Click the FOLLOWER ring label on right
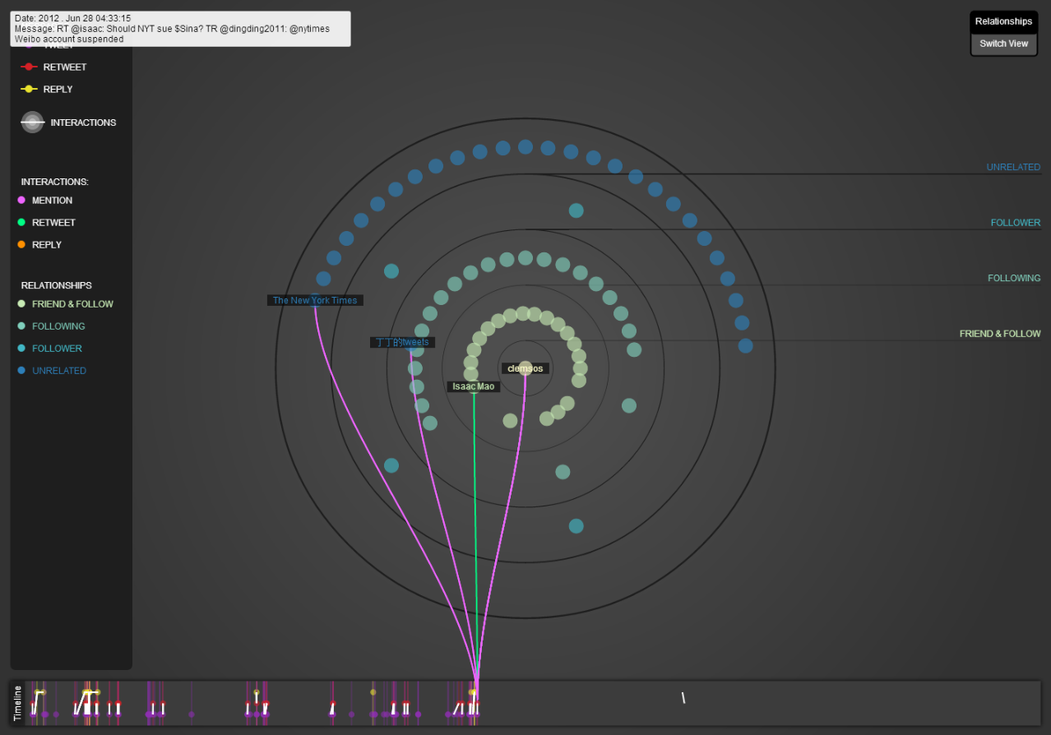The width and height of the screenshot is (1051, 735). [1015, 223]
